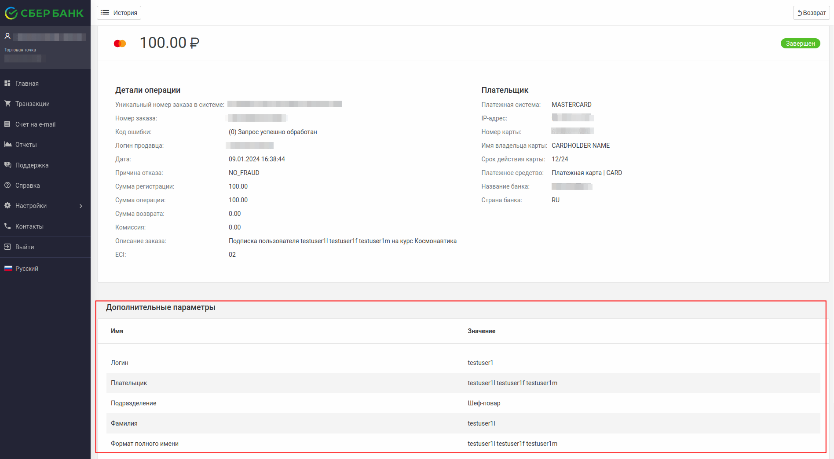
Task: Click the user profile icon in sidebar
Action: coord(7,36)
